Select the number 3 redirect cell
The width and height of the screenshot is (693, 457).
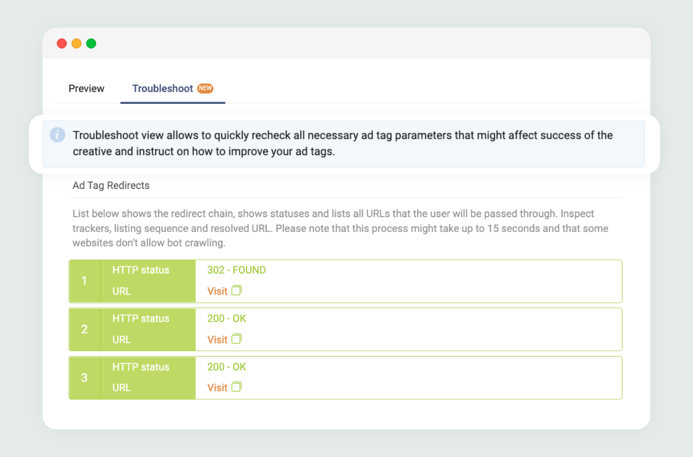pos(85,377)
